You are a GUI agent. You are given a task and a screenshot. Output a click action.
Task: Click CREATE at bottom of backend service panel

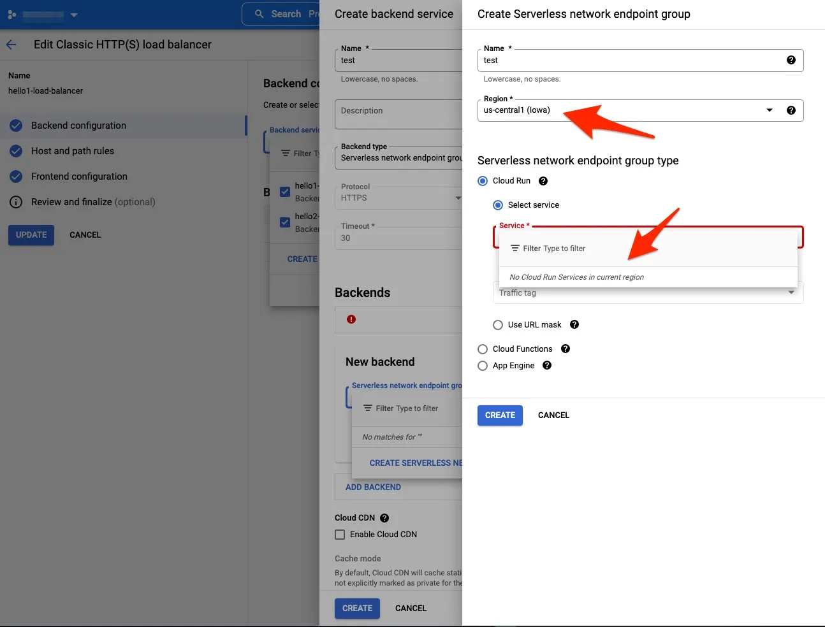click(x=357, y=609)
